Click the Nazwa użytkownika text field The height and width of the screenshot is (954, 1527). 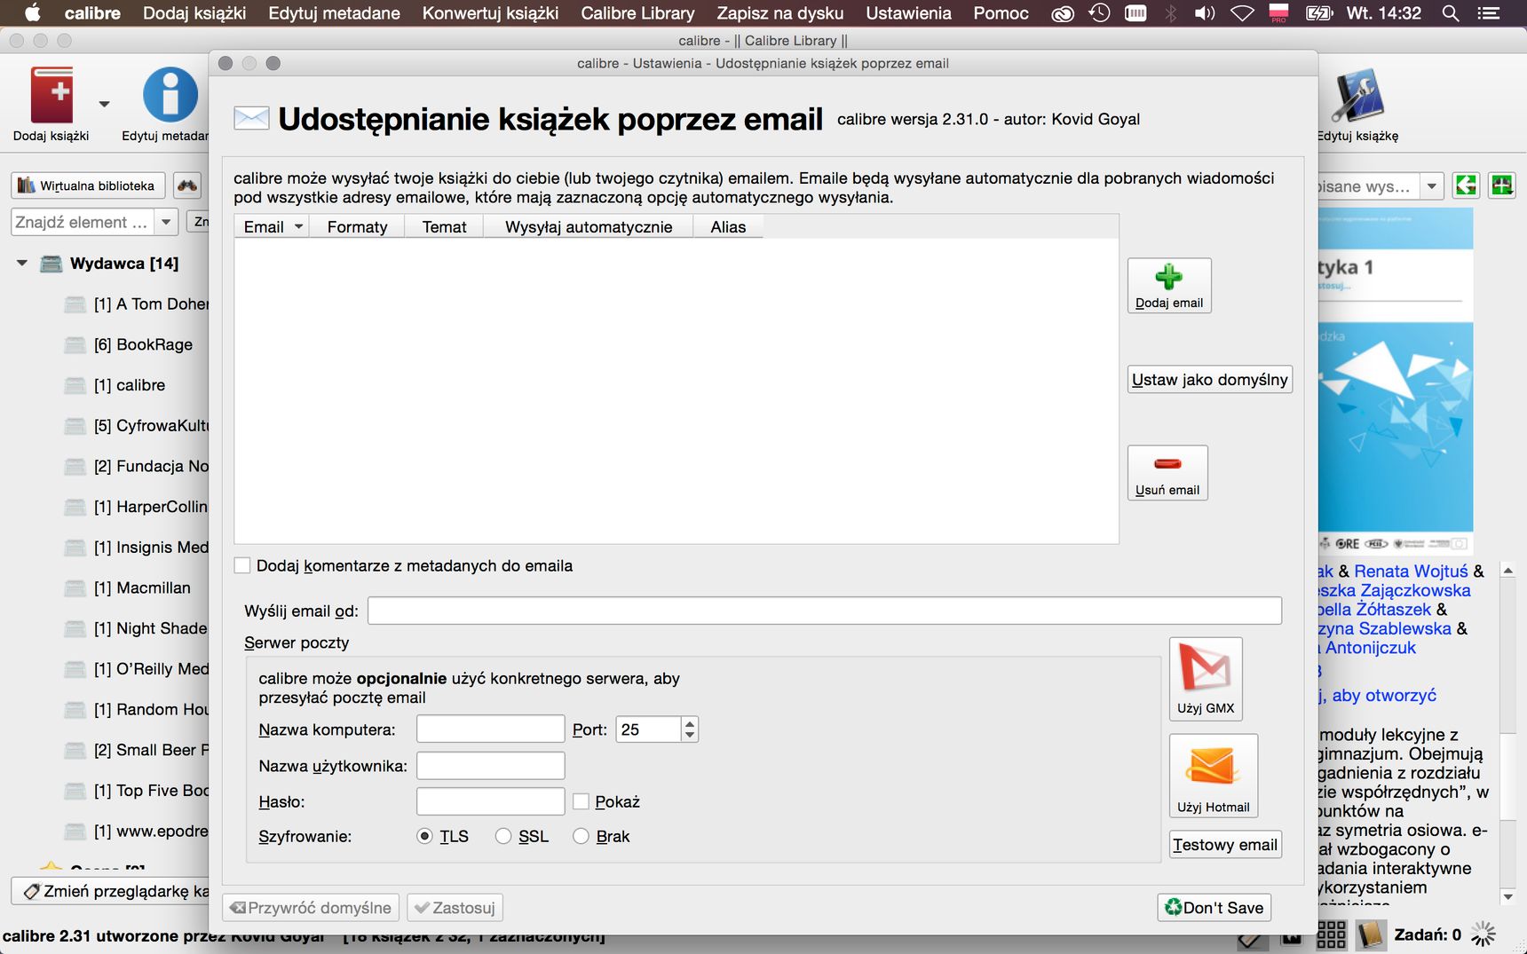click(x=490, y=766)
